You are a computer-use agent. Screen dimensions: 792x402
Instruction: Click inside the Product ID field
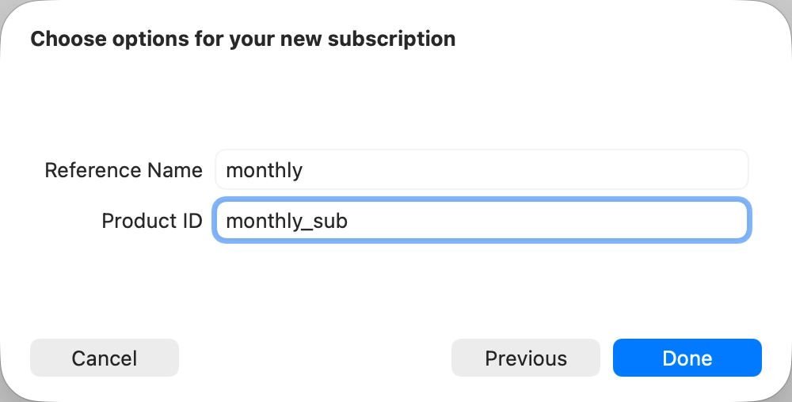(482, 221)
